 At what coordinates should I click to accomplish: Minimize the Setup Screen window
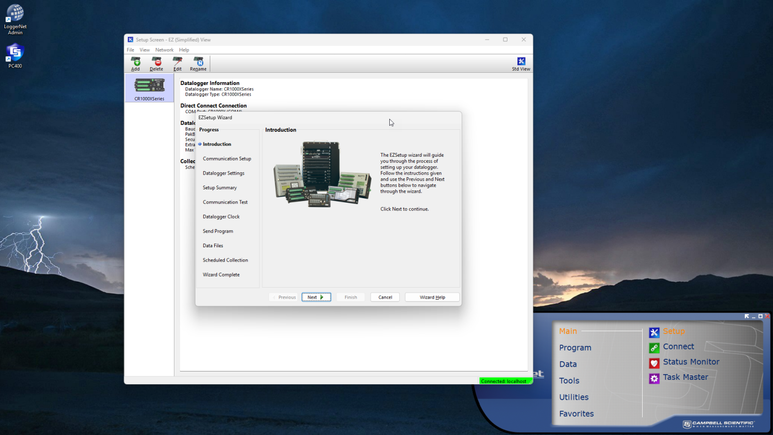[x=487, y=40]
